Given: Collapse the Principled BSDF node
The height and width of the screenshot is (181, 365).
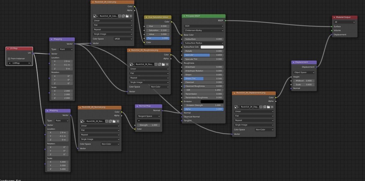Looking at the screenshot, I should [184, 16].
